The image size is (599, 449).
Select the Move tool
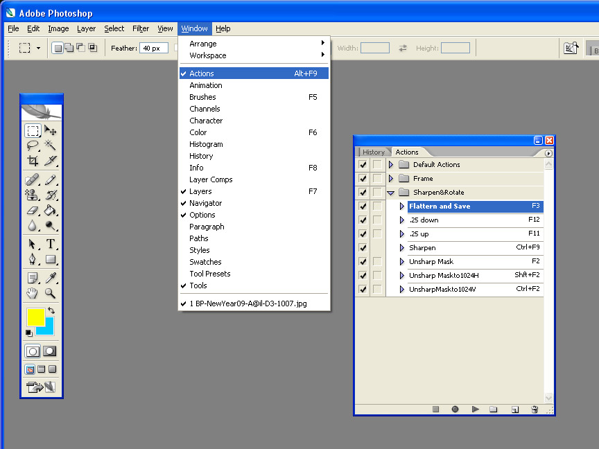coord(51,130)
